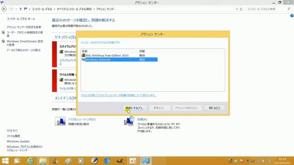
Task: Click the search magnifier icon
Action: pyautogui.click(x=289, y=9)
